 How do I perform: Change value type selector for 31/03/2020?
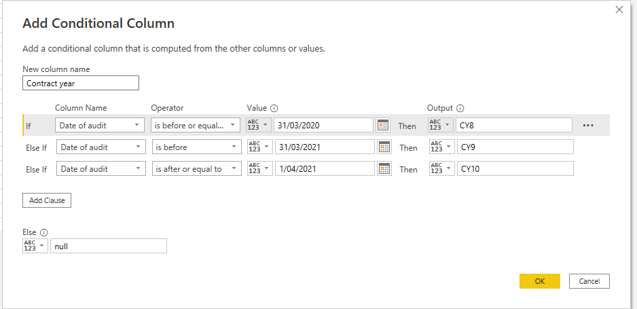[259, 126]
